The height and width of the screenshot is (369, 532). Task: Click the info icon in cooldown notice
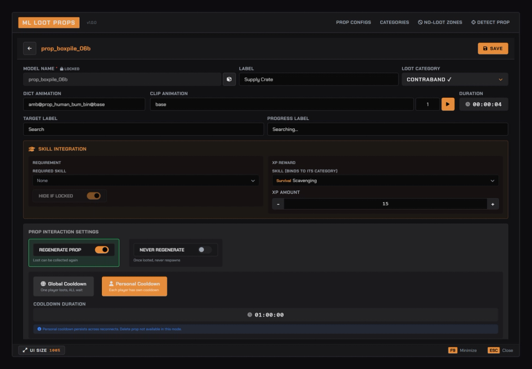coord(39,329)
